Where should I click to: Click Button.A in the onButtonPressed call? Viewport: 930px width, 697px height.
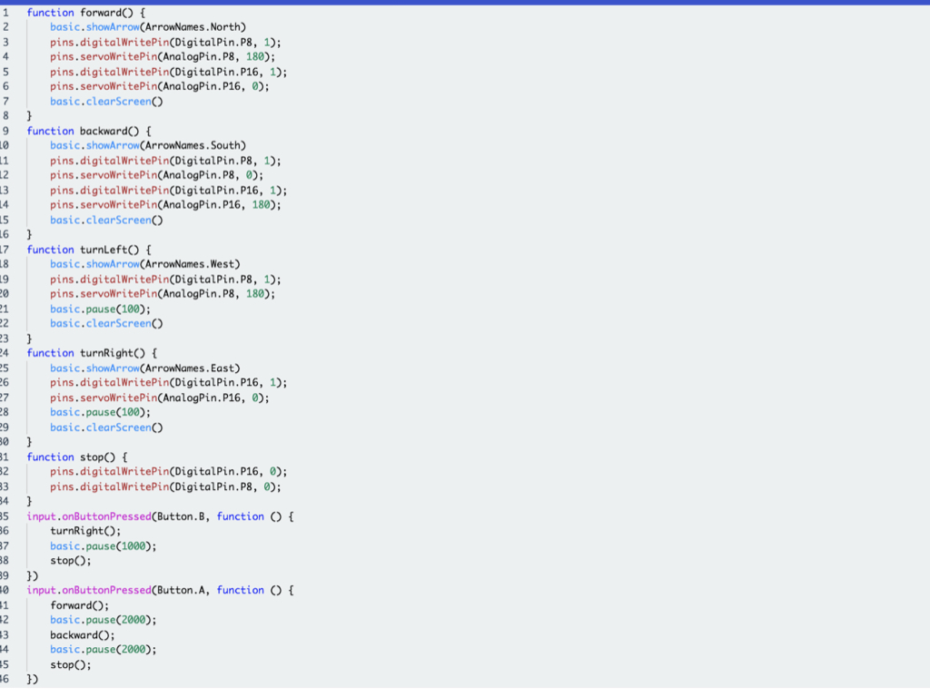coord(181,590)
